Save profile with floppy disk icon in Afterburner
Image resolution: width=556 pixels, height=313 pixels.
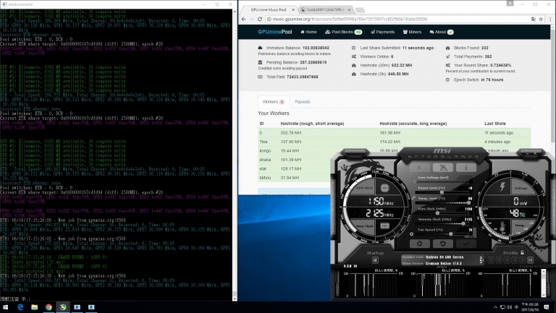click(530, 260)
